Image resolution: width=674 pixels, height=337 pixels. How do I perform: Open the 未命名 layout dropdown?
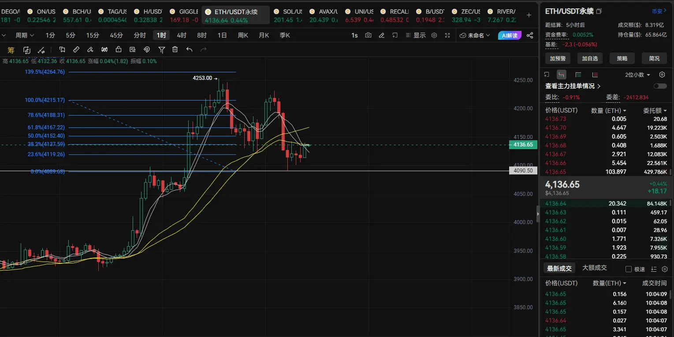coord(475,35)
